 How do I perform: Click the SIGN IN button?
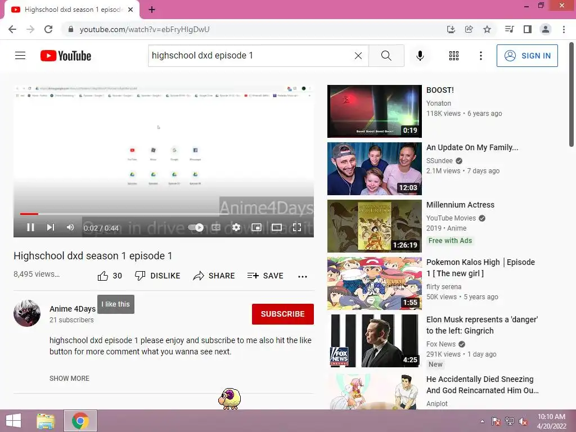526,56
